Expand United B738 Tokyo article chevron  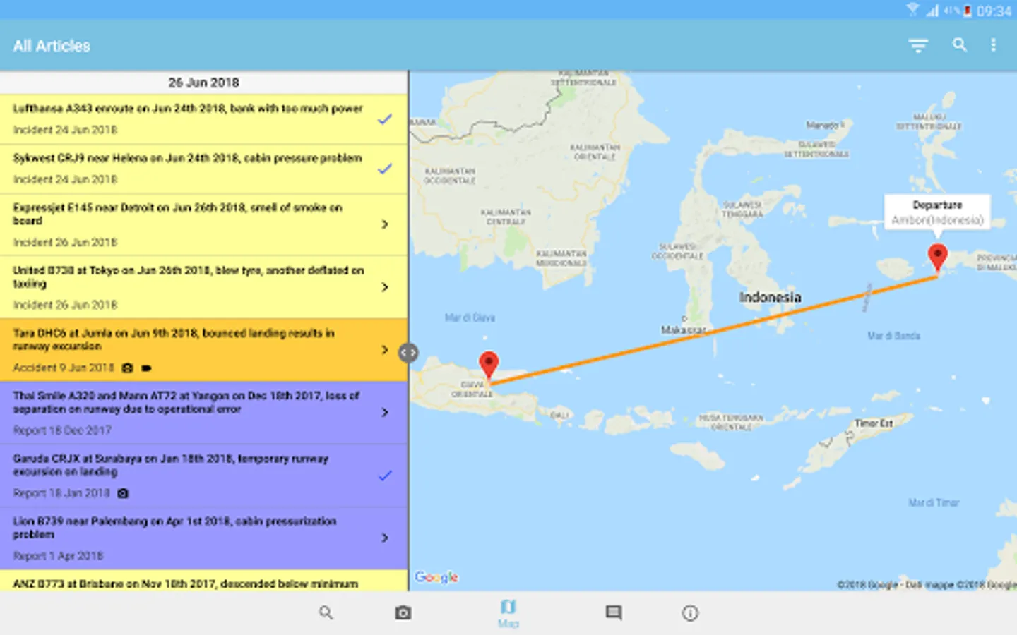385,287
